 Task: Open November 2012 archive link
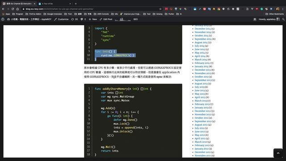[x=202, y=114]
